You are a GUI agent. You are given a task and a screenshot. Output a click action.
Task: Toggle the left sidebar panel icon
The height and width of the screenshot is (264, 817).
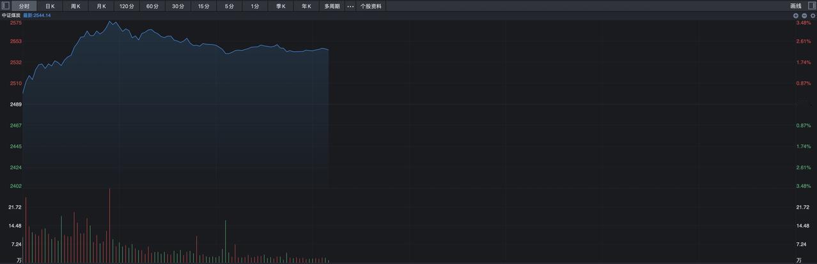point(5,6)
